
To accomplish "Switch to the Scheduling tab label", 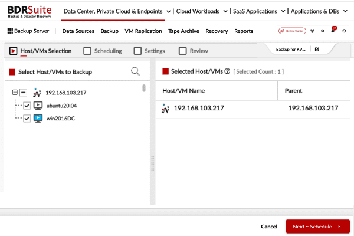I will (x=108, y=51).
